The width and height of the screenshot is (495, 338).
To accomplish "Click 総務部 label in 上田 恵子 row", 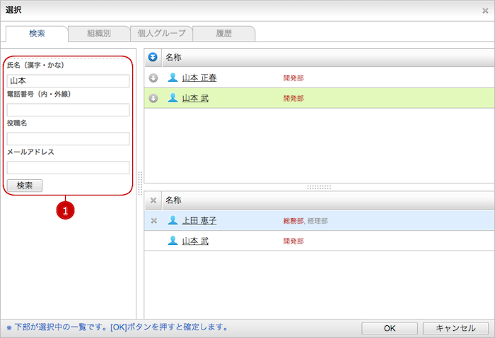I will pos(293,221).
